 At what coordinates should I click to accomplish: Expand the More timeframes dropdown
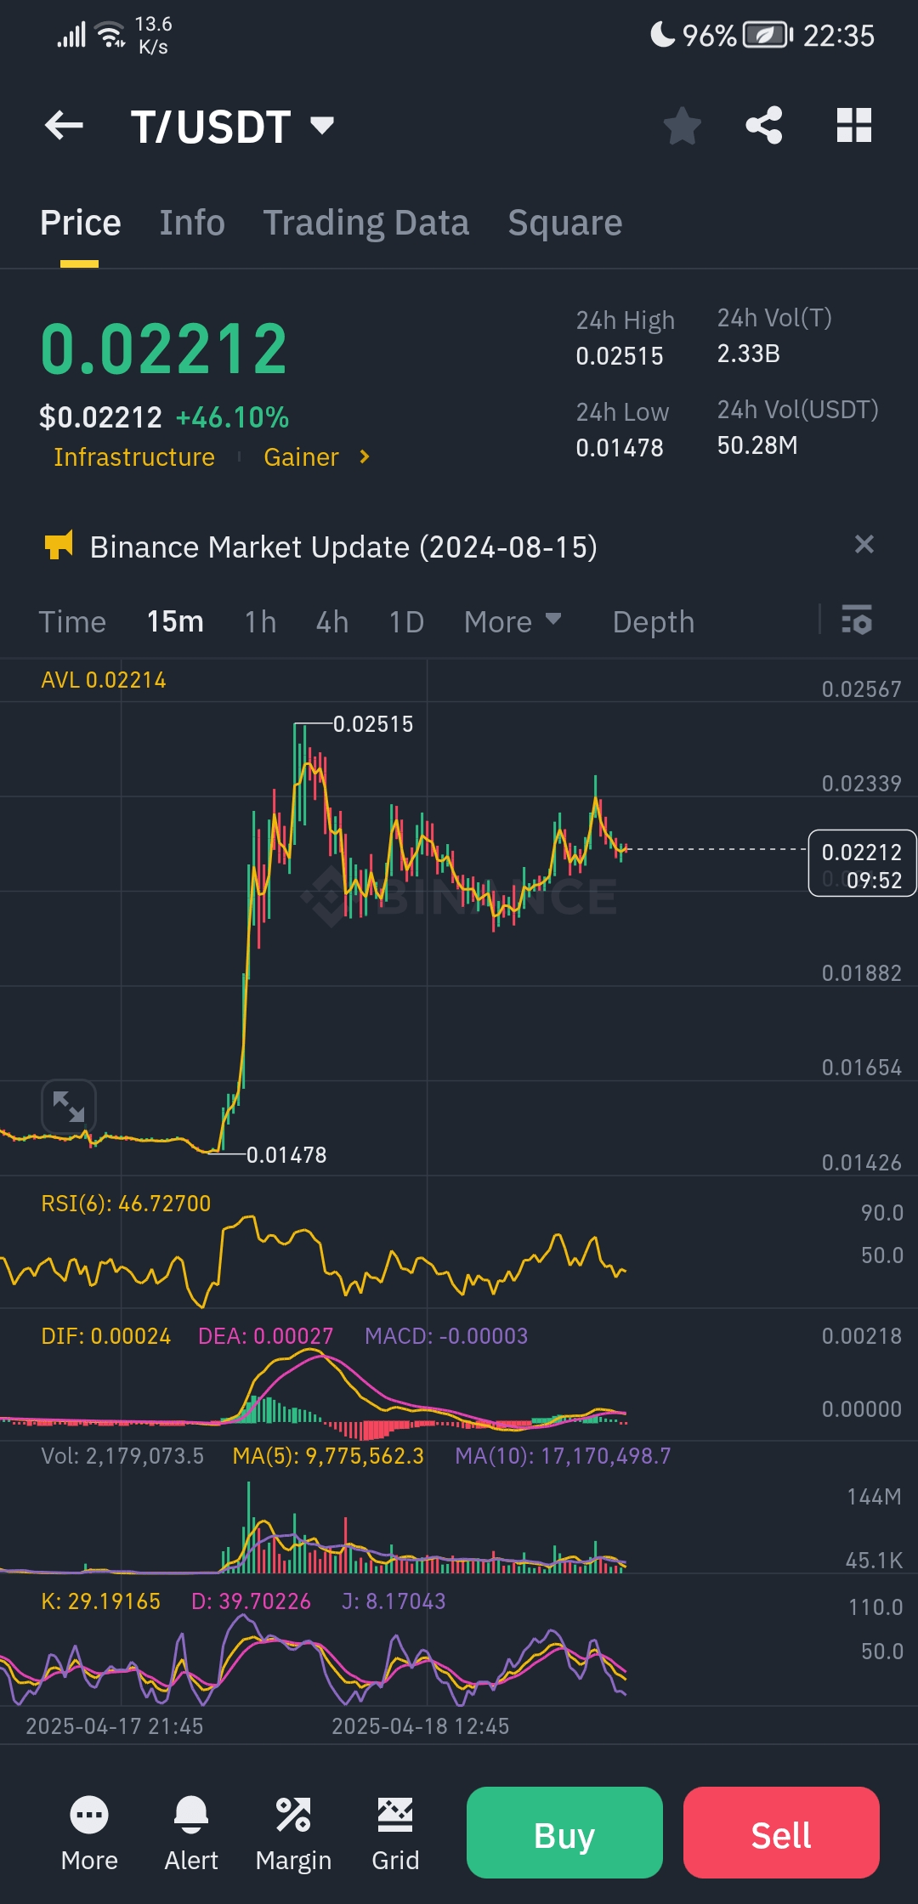pyautogui.click(x=513, y=621)
